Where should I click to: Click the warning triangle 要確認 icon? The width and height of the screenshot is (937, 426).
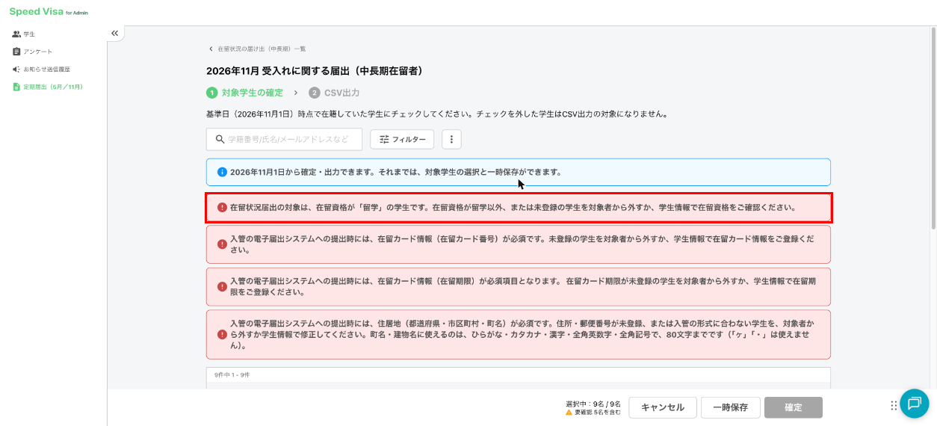point(569,412)
